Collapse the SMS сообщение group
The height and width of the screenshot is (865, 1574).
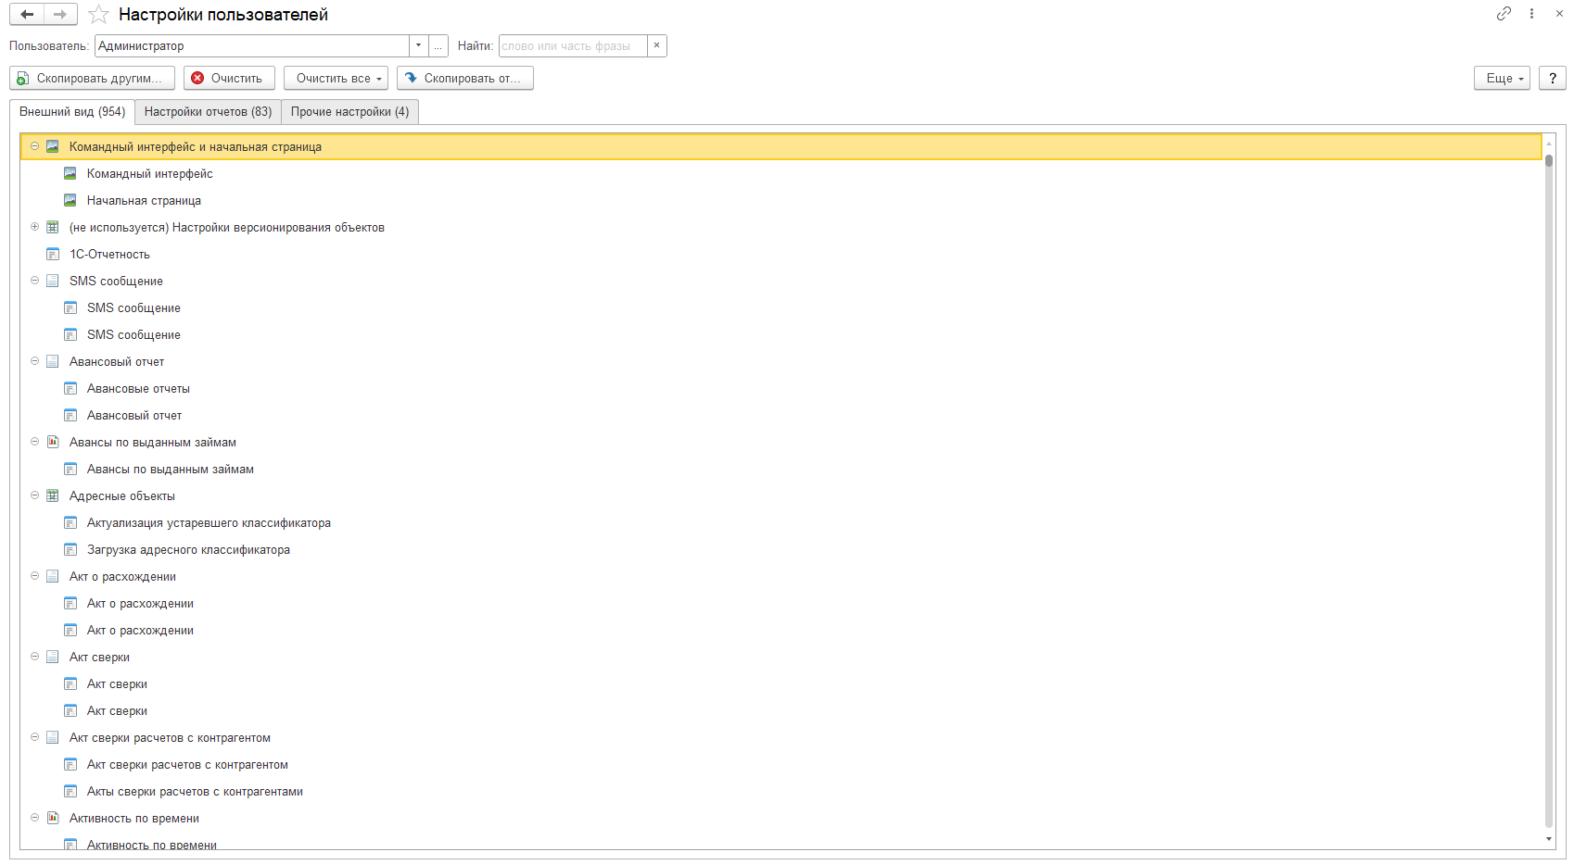[x=34, y=281]
